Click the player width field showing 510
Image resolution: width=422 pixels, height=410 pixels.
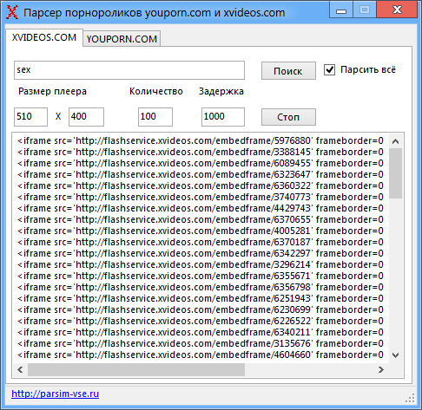pyautogui.click(x=30, y=117)
